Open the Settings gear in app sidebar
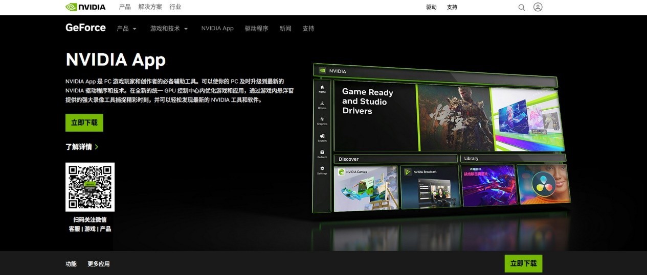 point(322,170)
